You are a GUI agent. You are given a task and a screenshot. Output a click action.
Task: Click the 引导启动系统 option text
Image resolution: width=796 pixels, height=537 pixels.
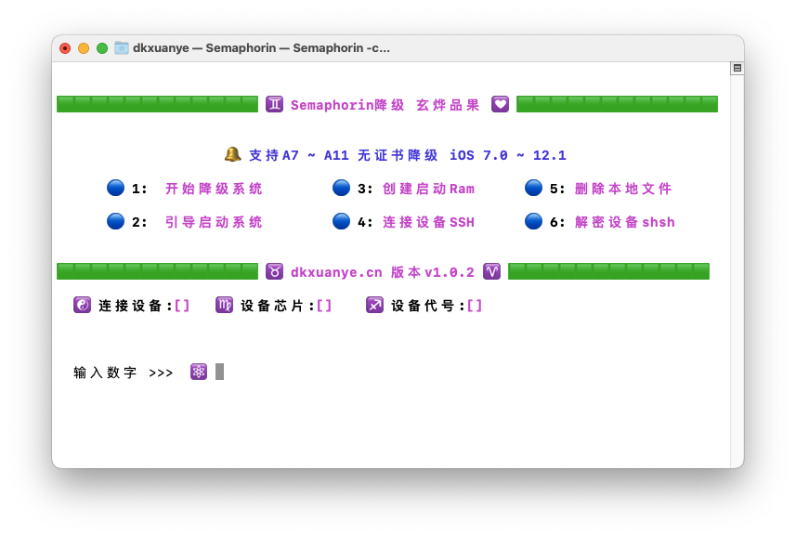[x=214, y=222]
